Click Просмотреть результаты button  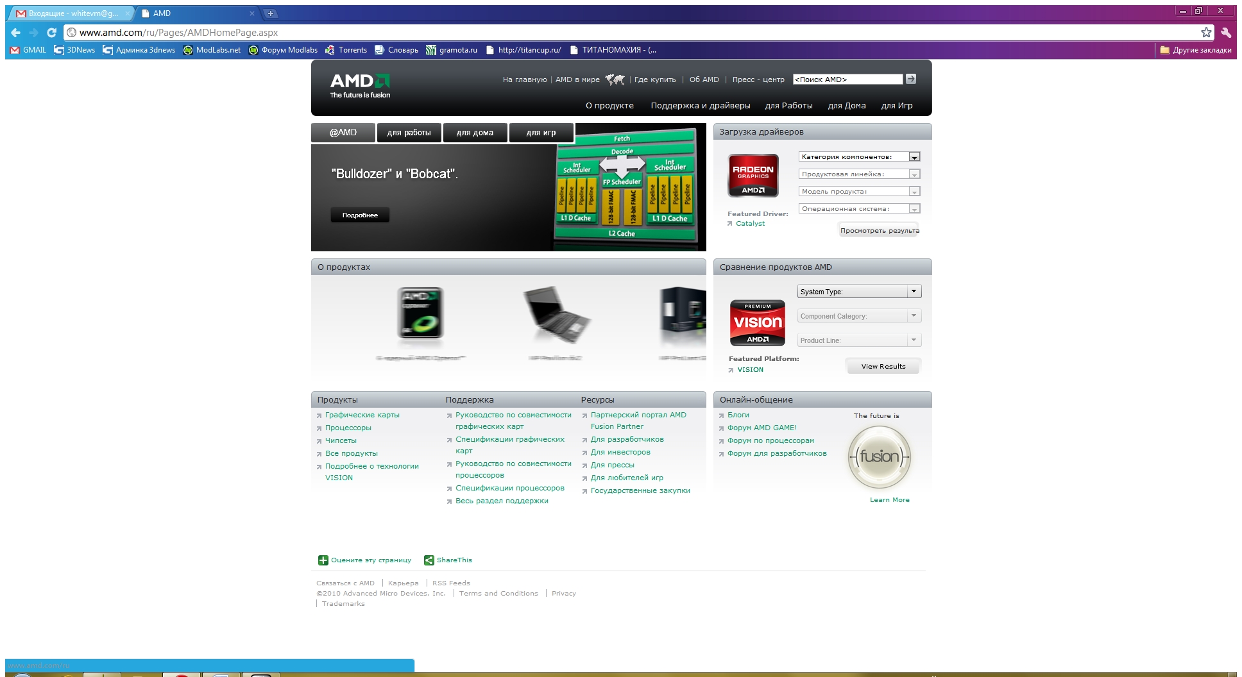879,231
